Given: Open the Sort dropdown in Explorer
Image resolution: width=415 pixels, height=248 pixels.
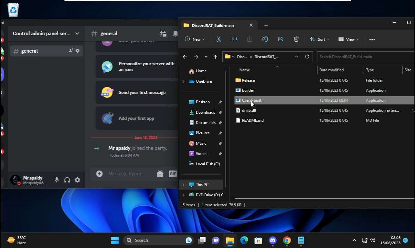Looking at the screenshot, I should pyautogui.click(x=320, y=39).
